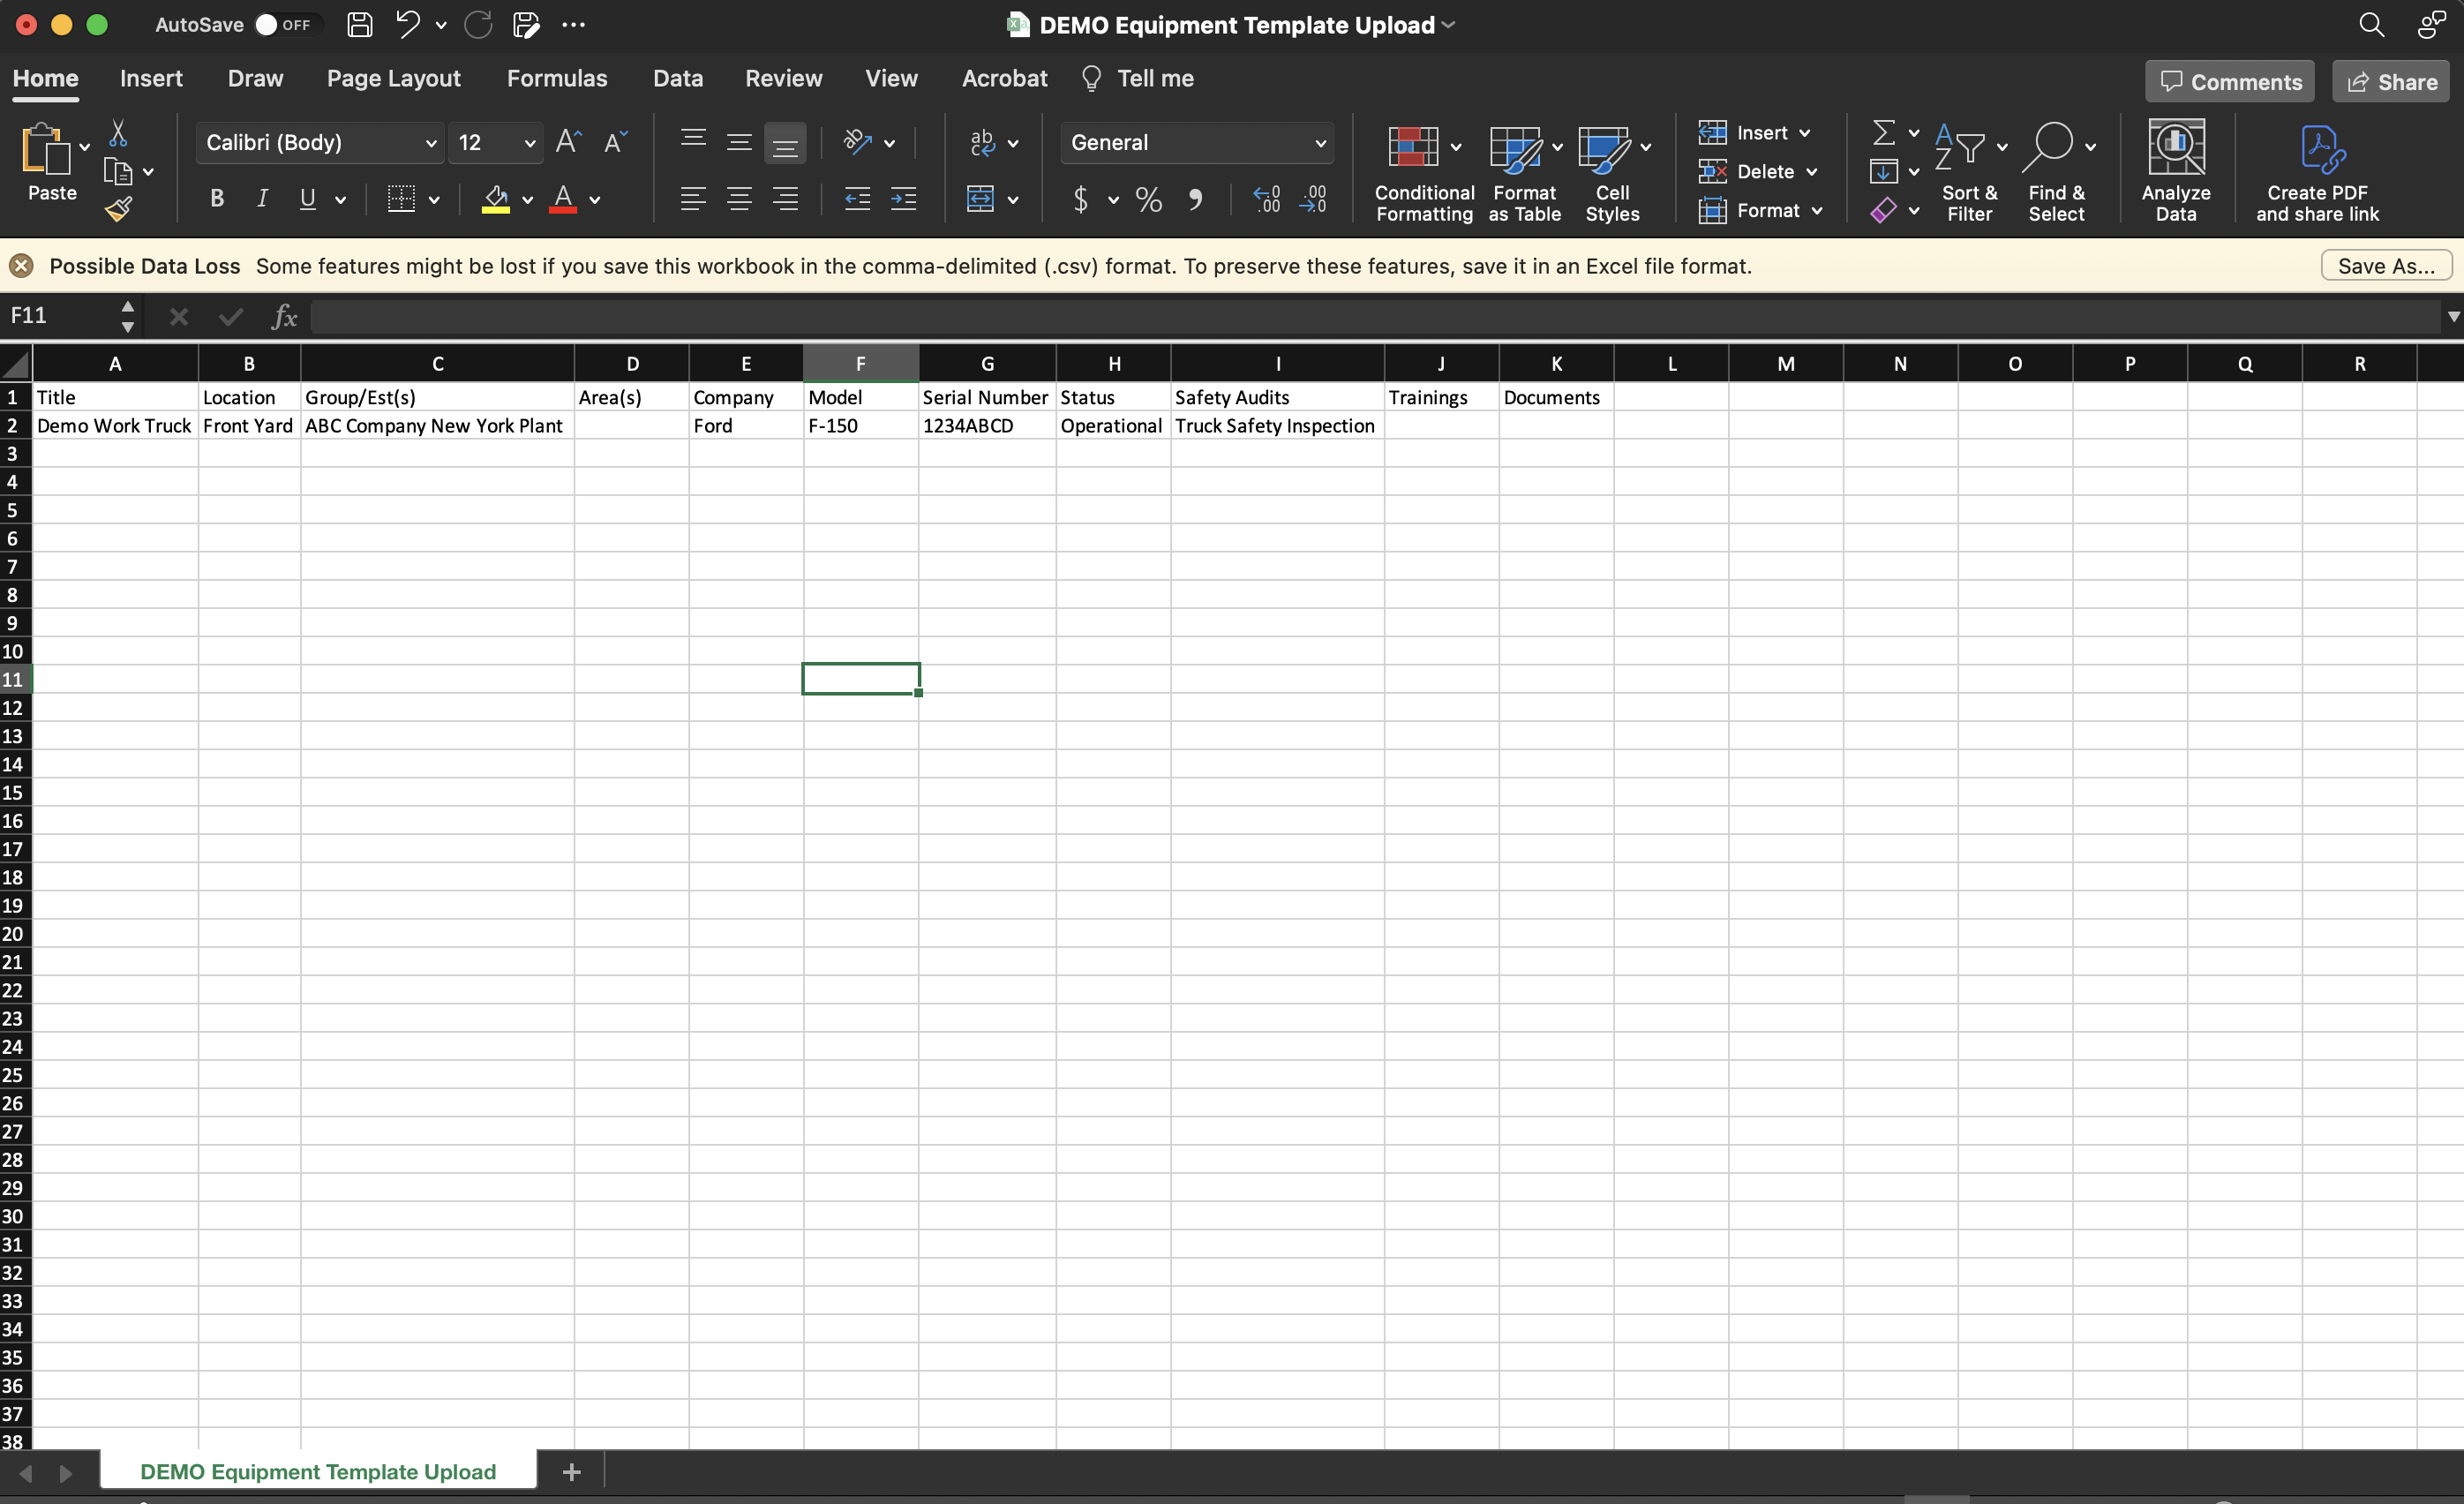Click the search magnifier in title bar
The width and height of the screenshot is (2464, 1504).
[2371, 25]
